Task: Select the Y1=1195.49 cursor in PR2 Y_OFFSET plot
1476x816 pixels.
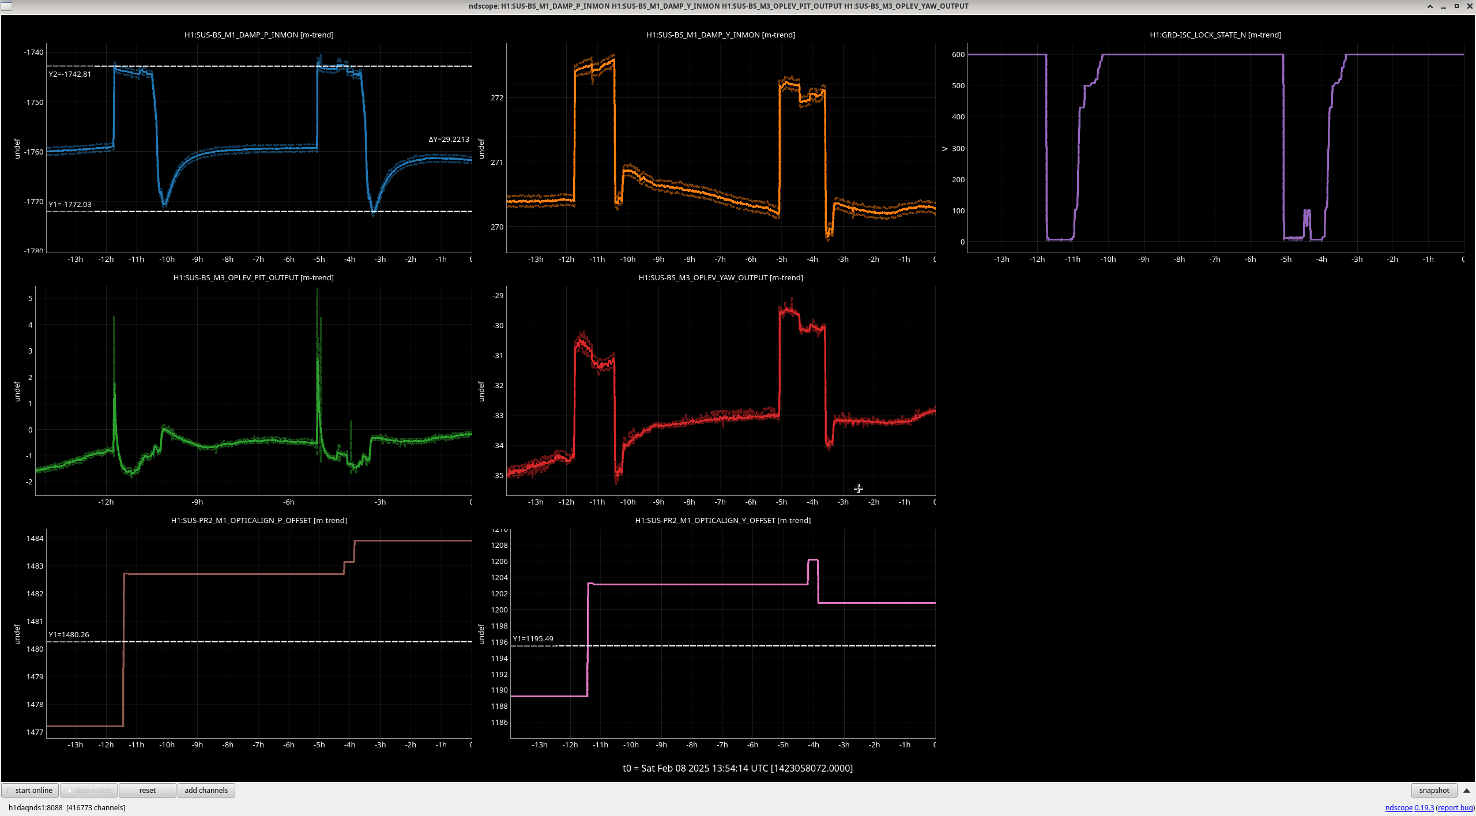Action: [x=533, y=638]
